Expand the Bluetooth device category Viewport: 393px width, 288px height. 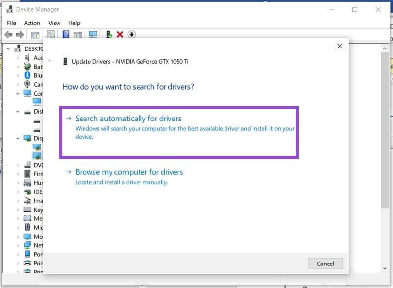19,75
